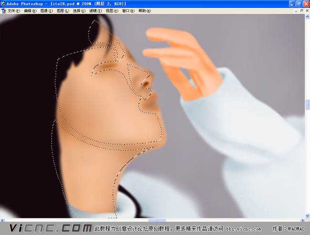Click the vertical scrollbar up arrow
This screenshot has width=310, height=235.
pos(307,17)
